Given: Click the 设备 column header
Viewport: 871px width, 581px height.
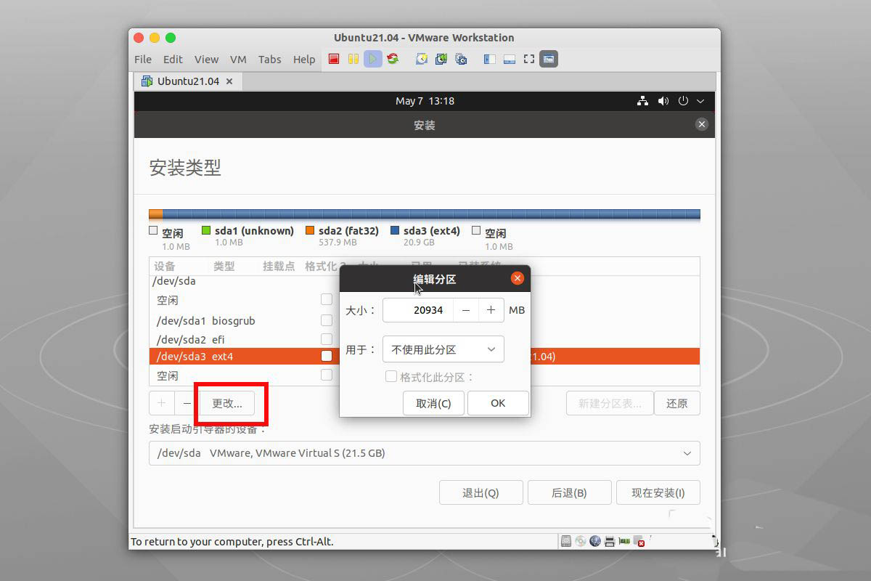Looking at the screenshot, I should (x=165, y=267).
